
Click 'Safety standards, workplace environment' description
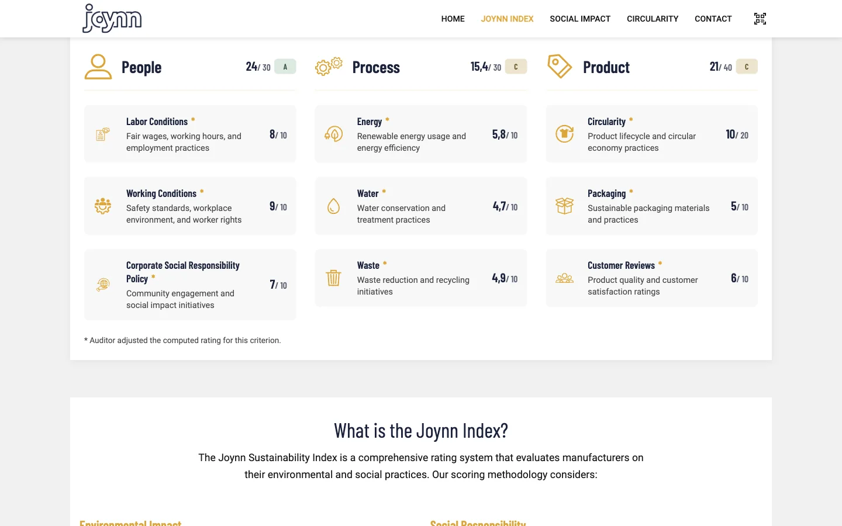click(184, 214)
